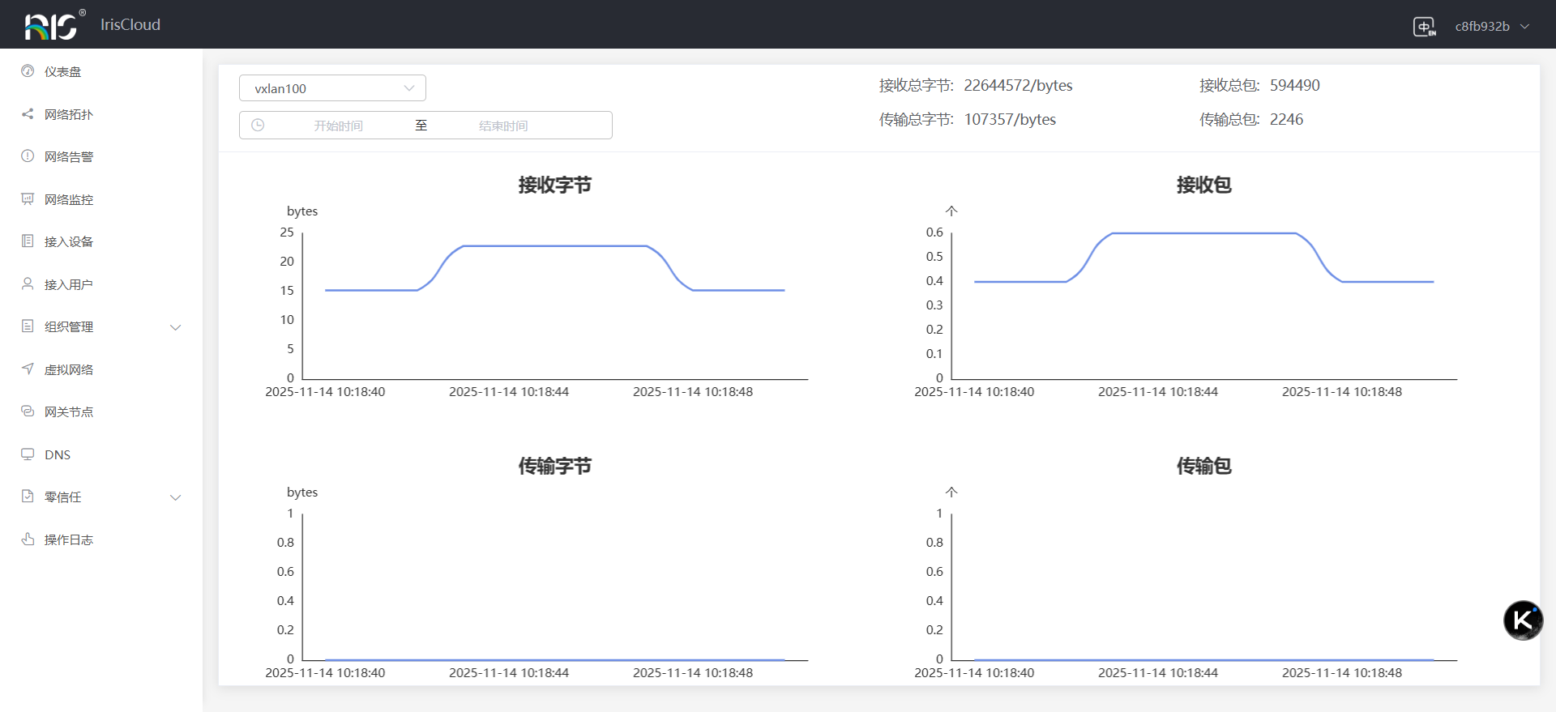Select the DNS menu entry

[58, 454]
